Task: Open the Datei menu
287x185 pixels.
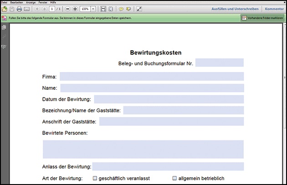Action: tap(5, 2)
